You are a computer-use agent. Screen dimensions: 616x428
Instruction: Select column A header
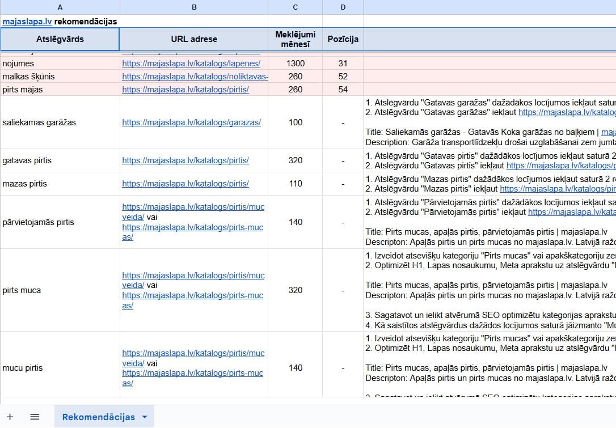click(x=60, y=7)
